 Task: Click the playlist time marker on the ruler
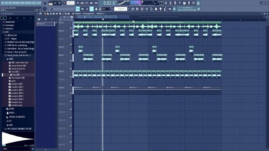tap(103, 19)
